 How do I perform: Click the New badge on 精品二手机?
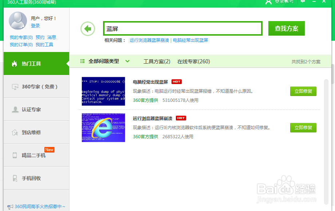pos(49,150)
